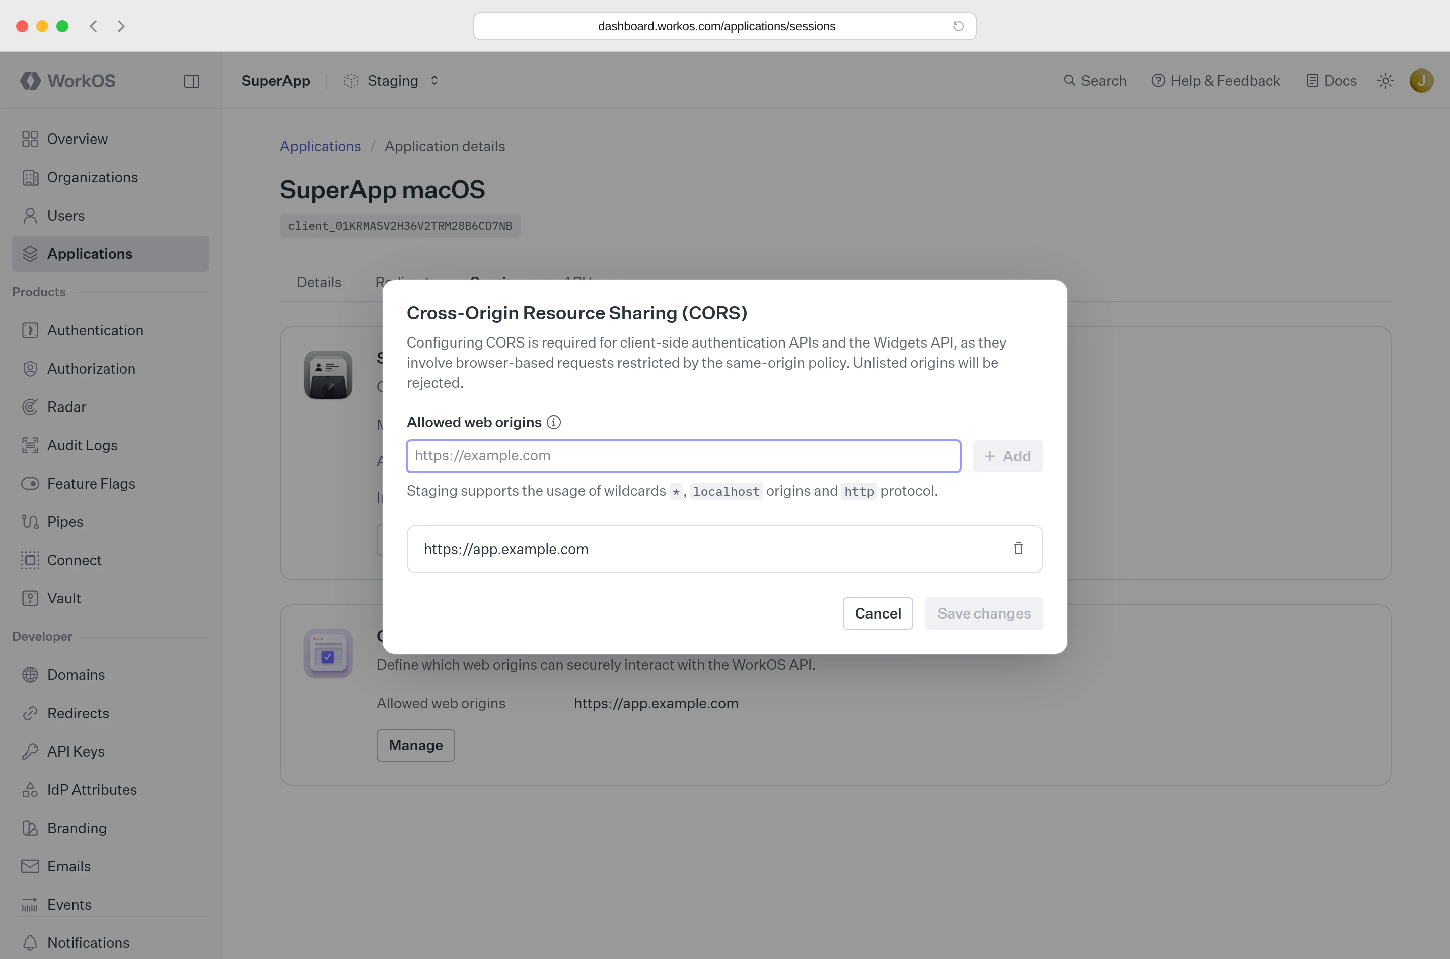Open Events in sidebar
Screen dimensions: 1450x959
(x=111, y=905)
